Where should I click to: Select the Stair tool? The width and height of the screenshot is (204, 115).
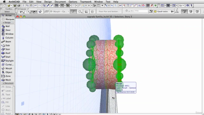(x=8, y=49)
